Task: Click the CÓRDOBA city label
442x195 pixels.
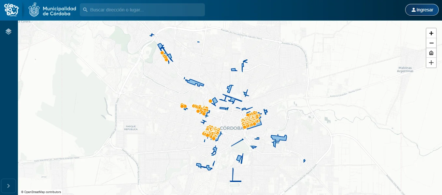Action: pos(232,128)
